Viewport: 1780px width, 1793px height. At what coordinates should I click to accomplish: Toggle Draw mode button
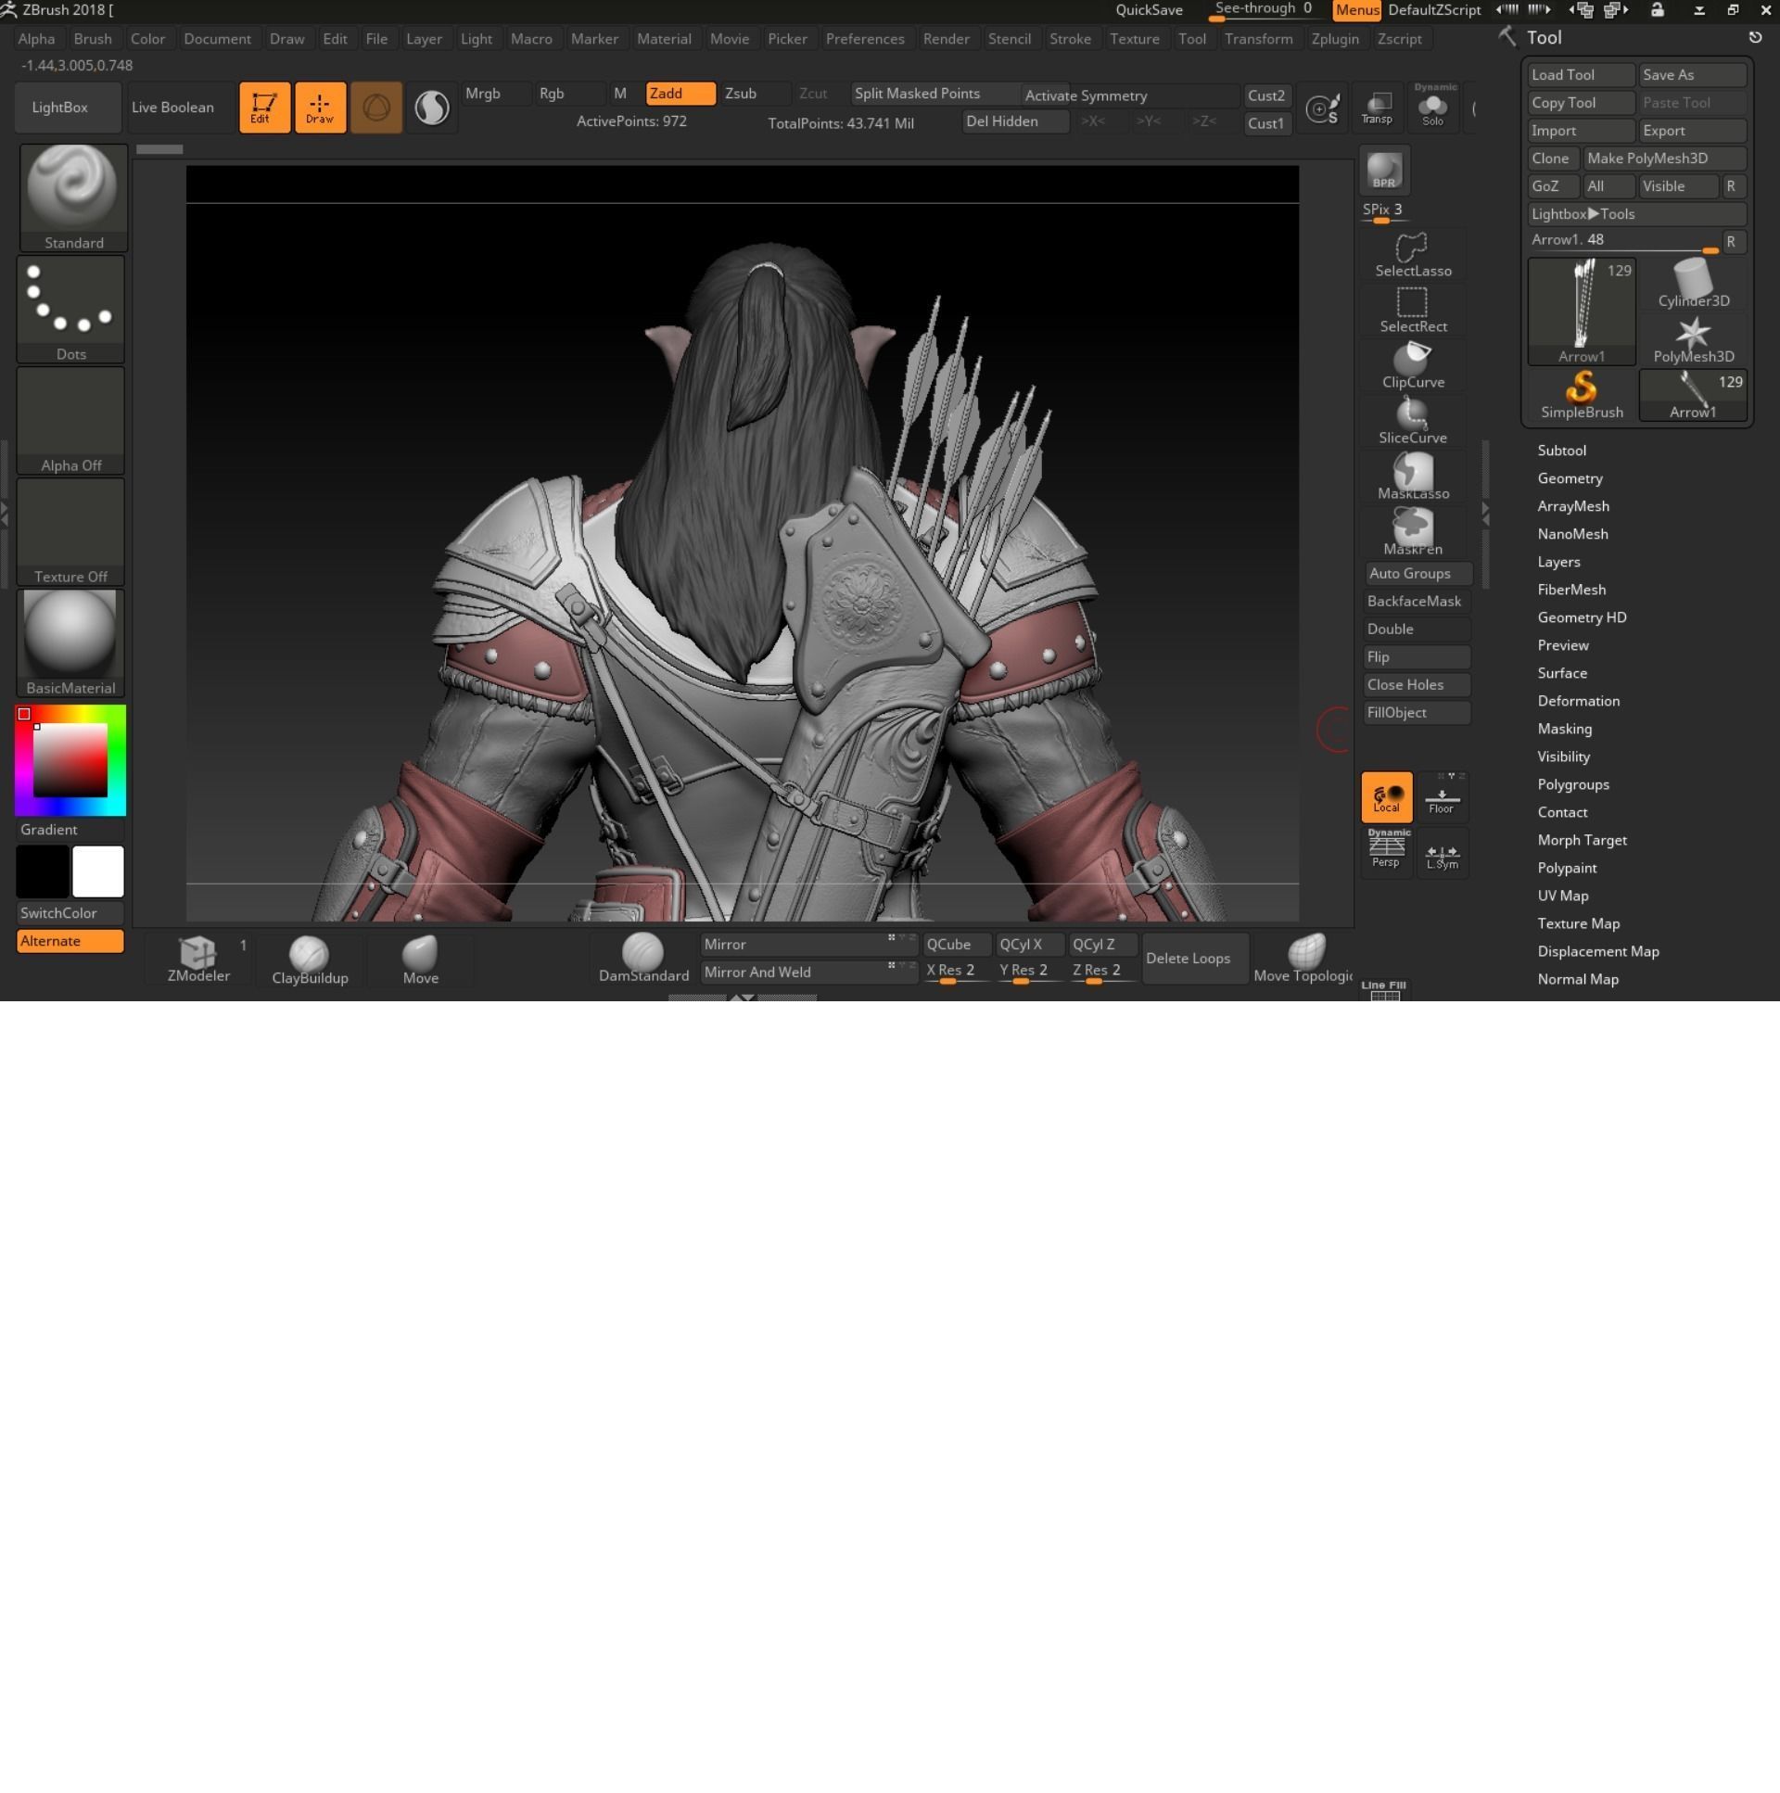click(x=320, y=108)
